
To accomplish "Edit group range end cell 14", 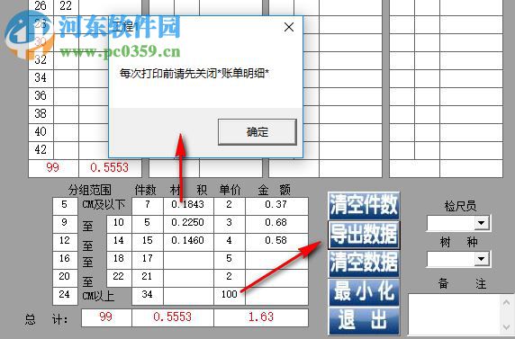I will (119, 242).
